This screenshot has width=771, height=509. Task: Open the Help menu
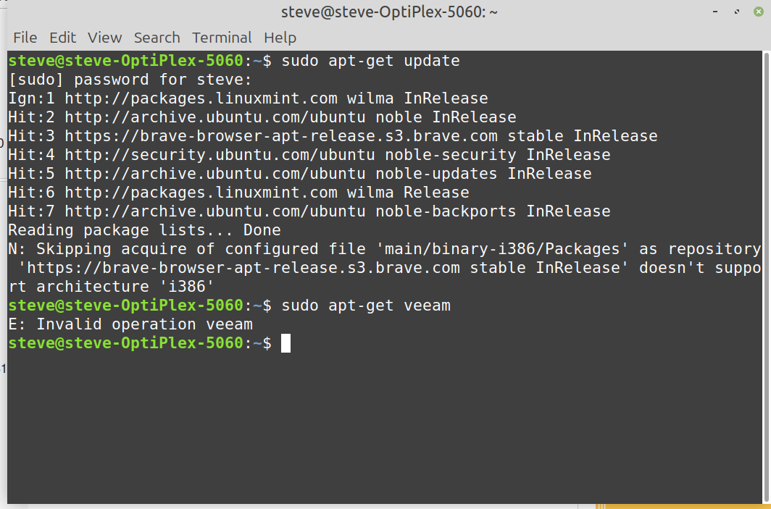pos(279,38)
